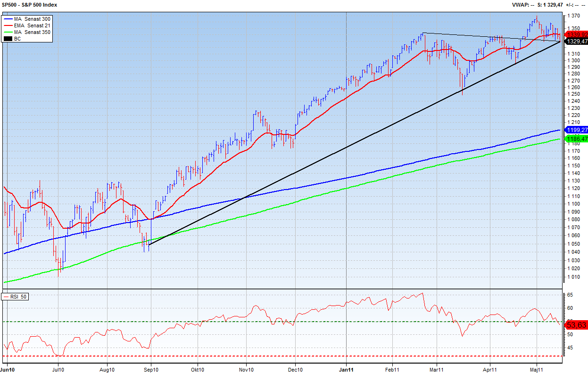Click the MA Senast 350 legend entry
This screenshot has width=588, height=373.
click(x=32, y=32)
